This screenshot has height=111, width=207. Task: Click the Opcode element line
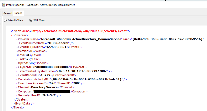[33, 63]
